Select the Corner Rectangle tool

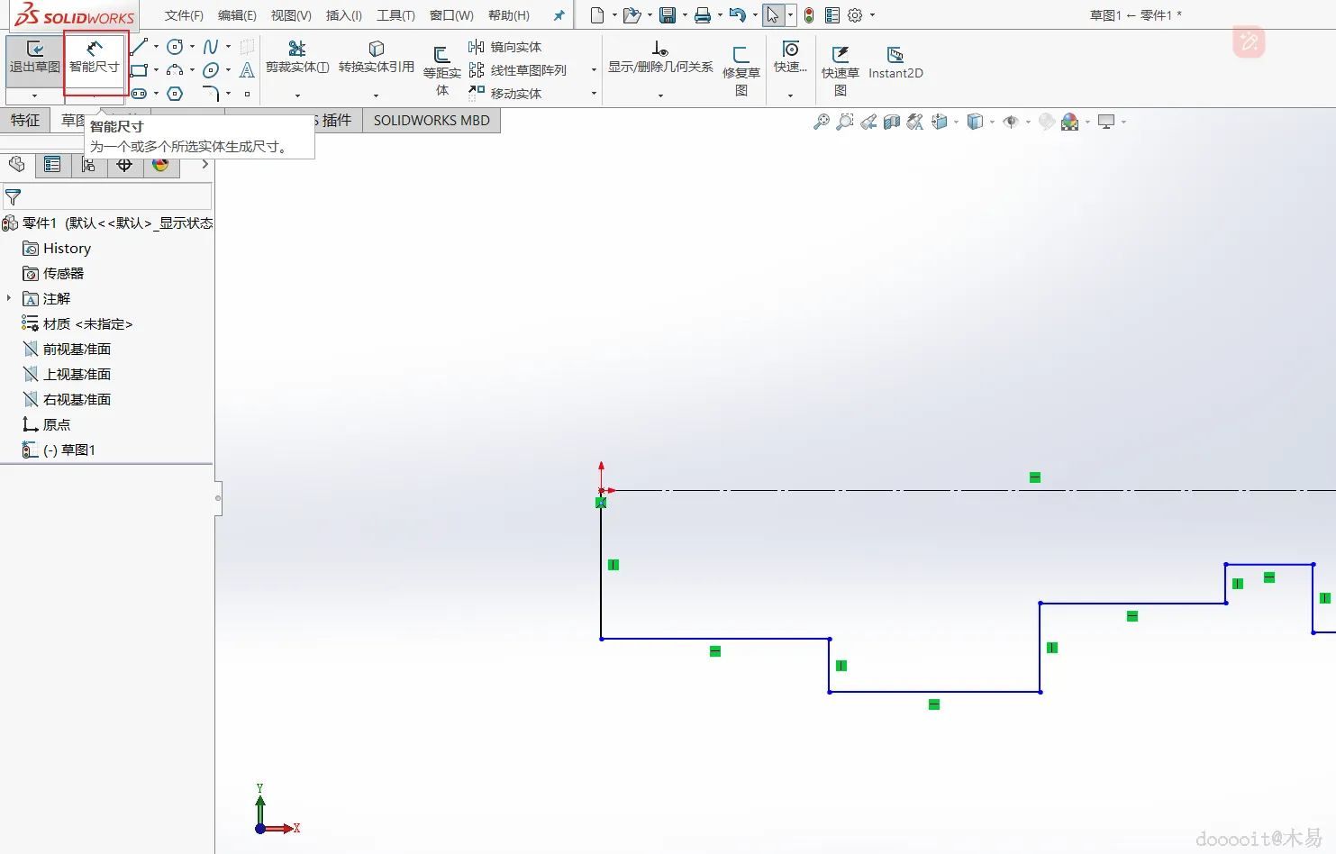(139, 70)
